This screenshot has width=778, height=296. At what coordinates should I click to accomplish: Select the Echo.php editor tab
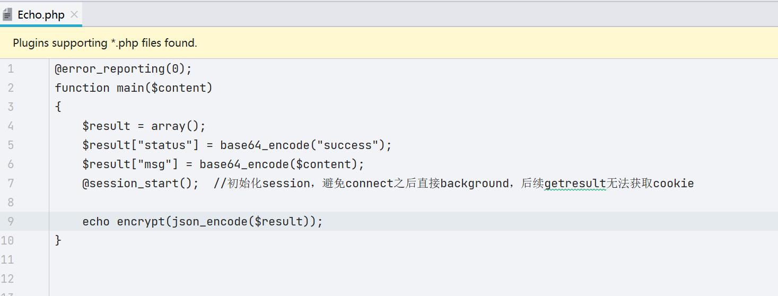41,15
